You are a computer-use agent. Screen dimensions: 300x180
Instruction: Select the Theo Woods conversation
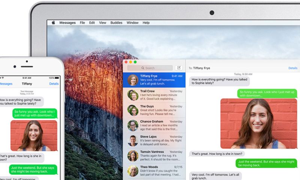[x=154, y=171]
